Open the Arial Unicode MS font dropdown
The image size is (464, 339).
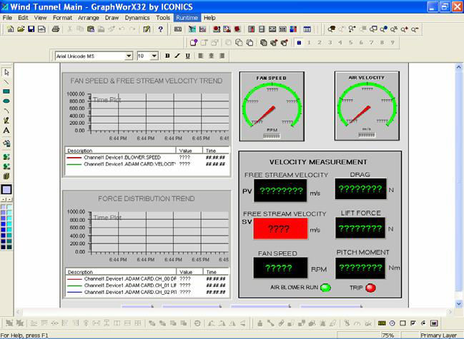129,56
